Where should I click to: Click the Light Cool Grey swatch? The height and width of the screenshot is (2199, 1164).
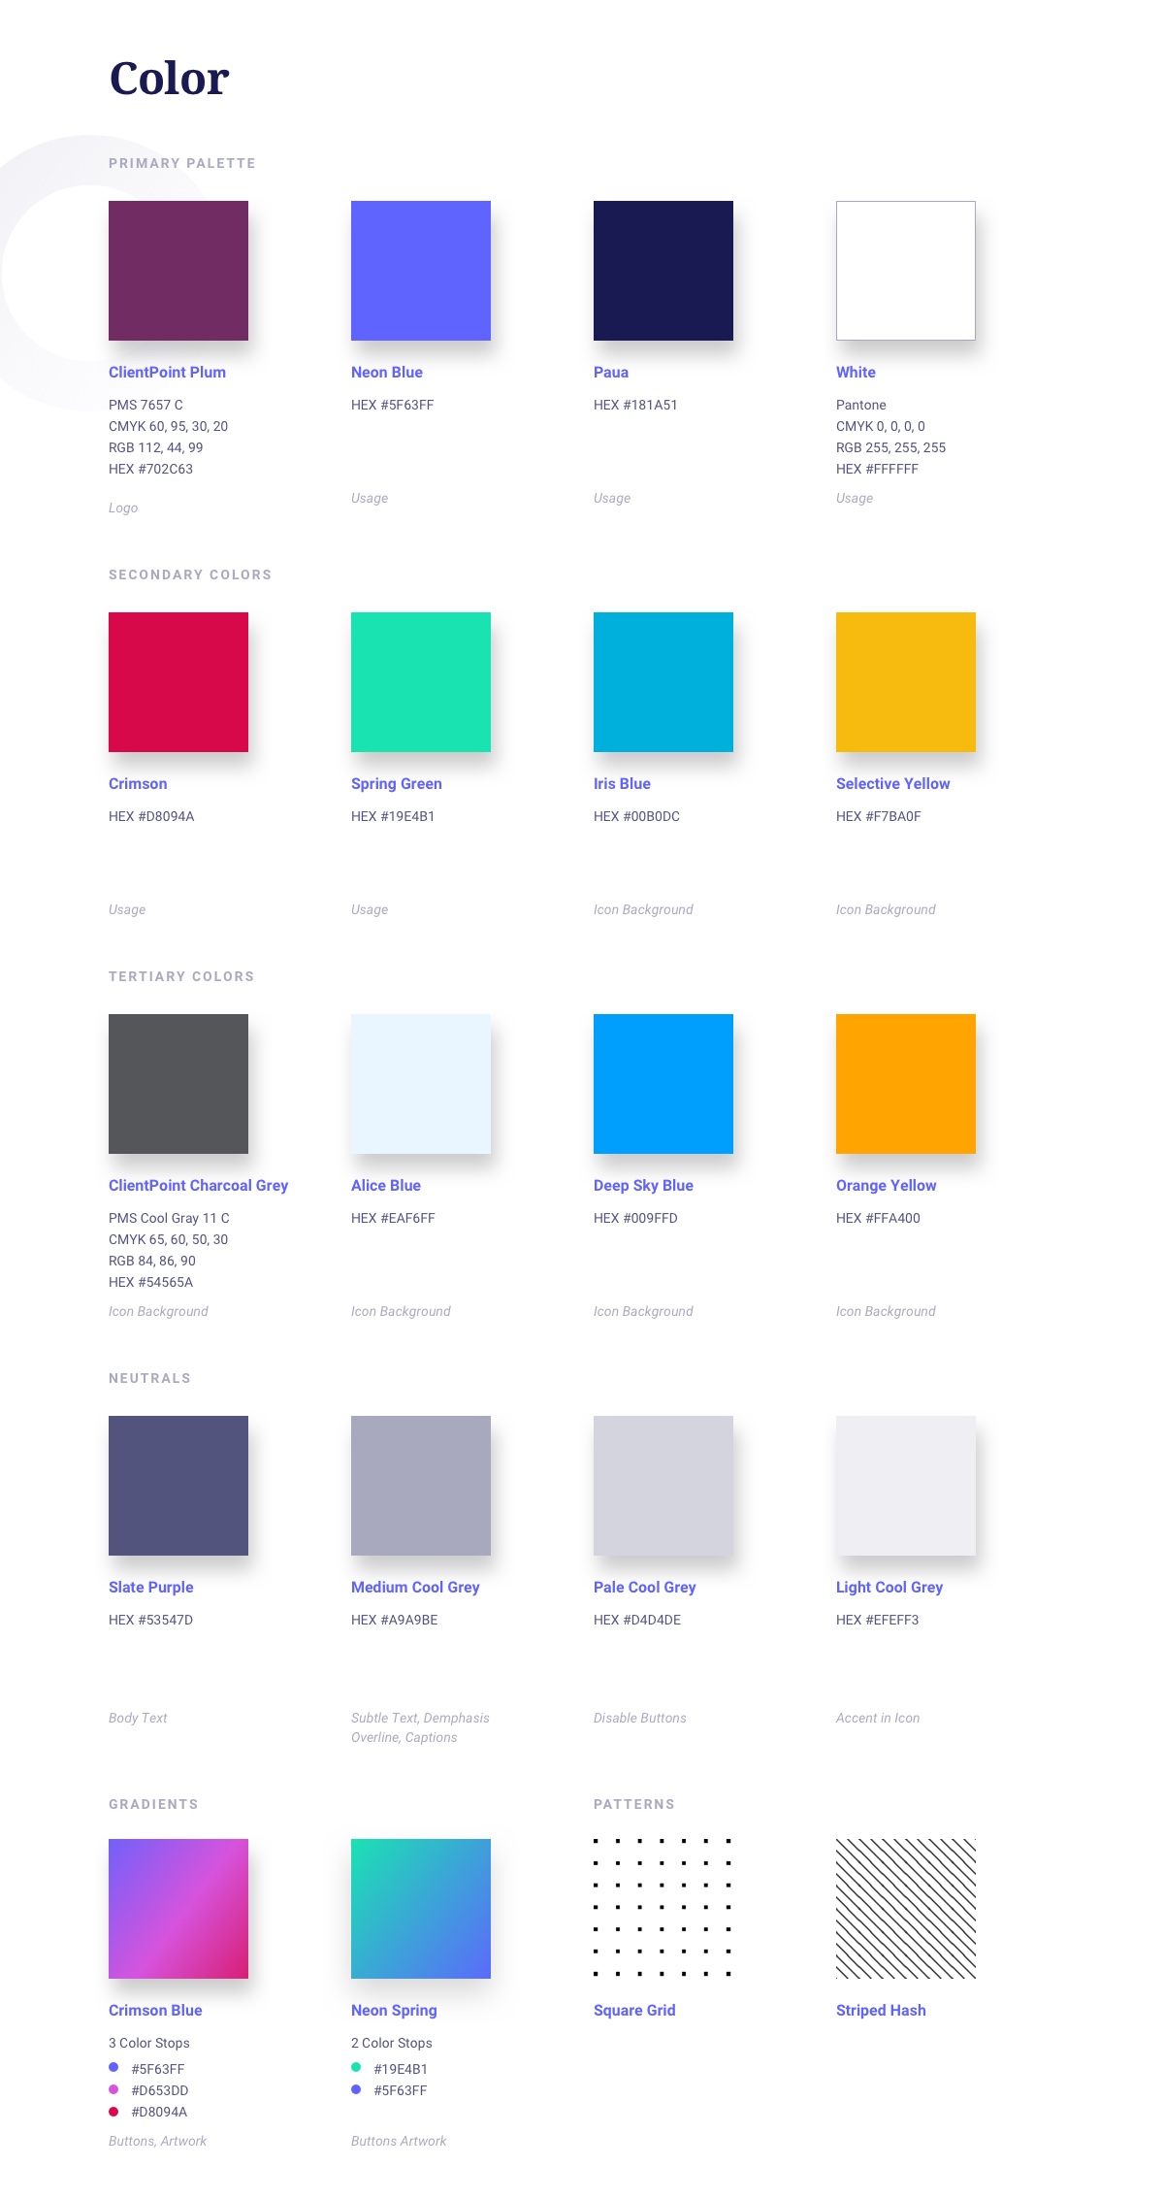(x=906, y=1486)
